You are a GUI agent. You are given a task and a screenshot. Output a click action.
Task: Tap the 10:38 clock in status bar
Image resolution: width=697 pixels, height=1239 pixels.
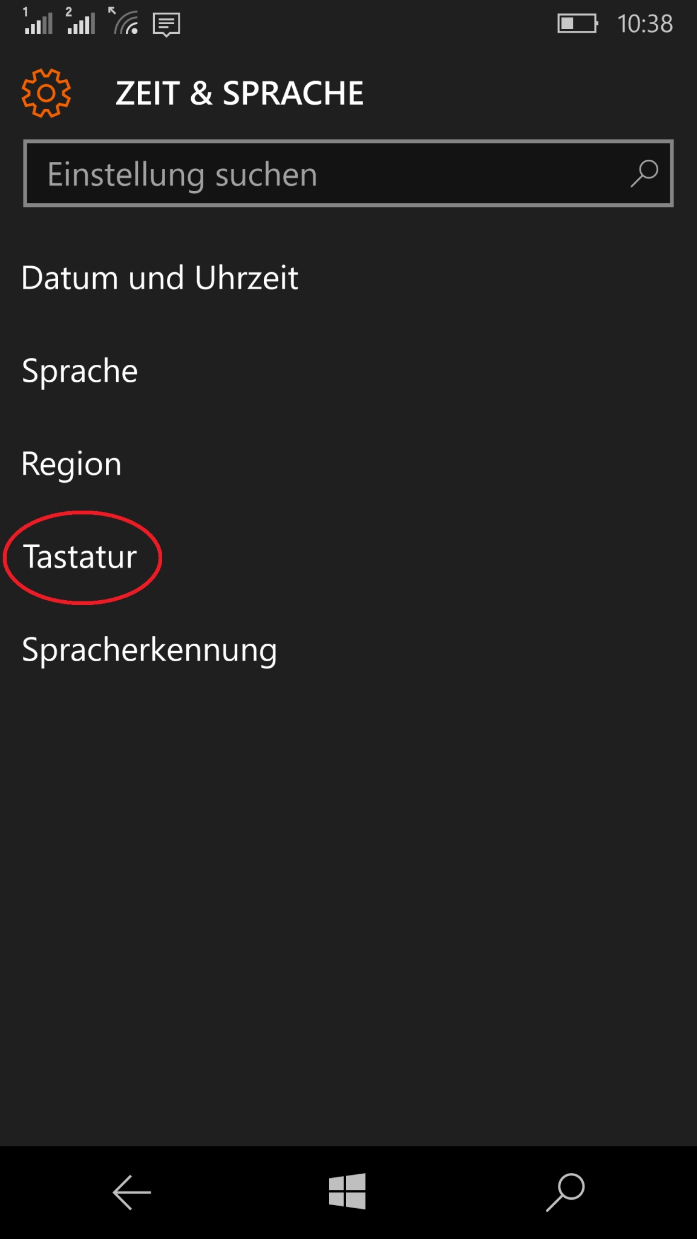coord(645,24)
